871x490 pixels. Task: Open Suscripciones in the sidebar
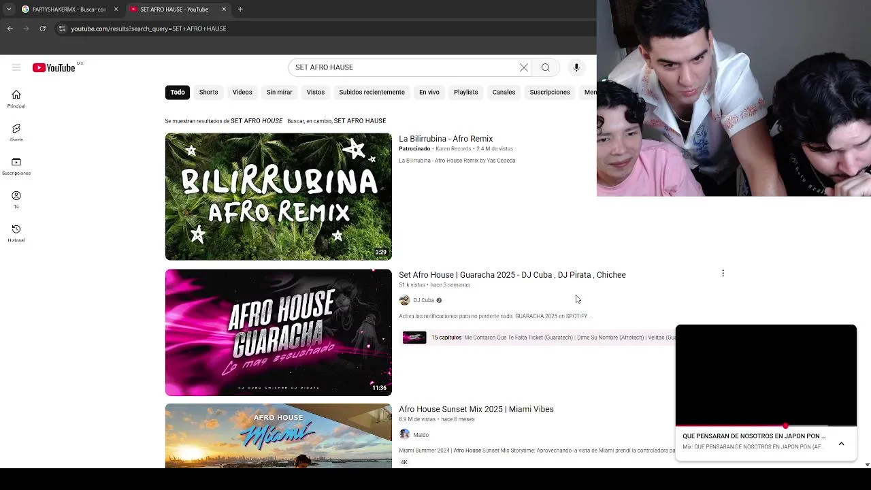pyautogui.click(x=16, y=166)
